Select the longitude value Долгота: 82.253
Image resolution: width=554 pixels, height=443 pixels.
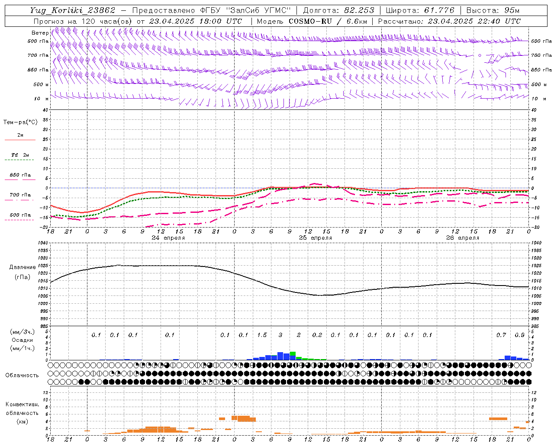[x=338, y=10]
